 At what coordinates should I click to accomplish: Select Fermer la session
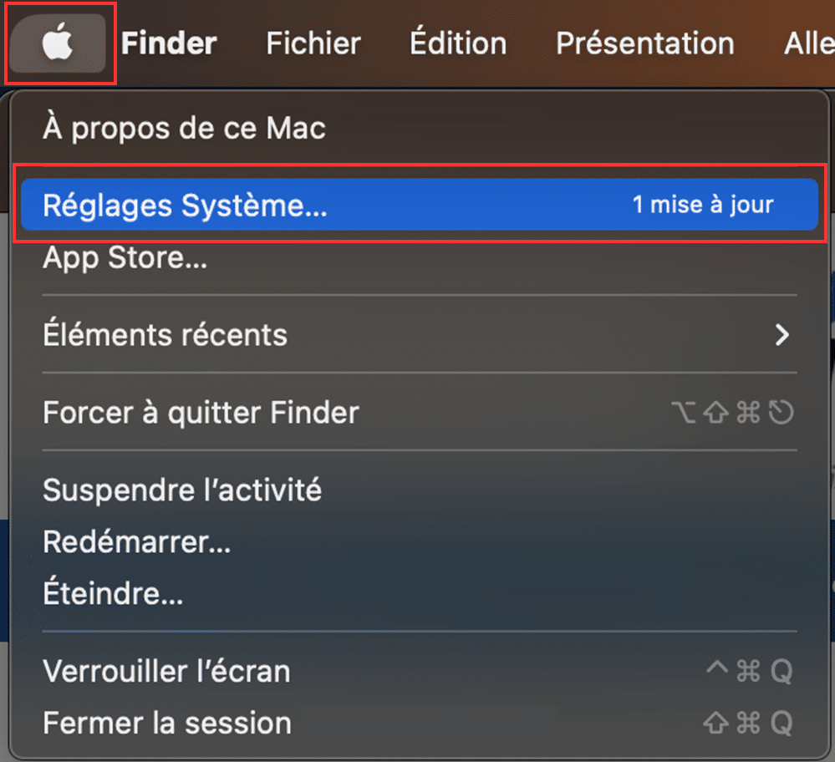(x=419, y=723)
